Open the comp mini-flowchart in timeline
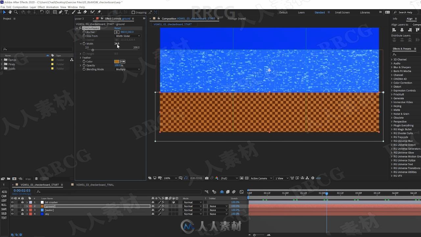Screen dimensions: 421x237 click(x=207, y=192)
